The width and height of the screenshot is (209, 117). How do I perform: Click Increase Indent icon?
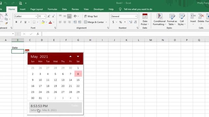[80, 22]
